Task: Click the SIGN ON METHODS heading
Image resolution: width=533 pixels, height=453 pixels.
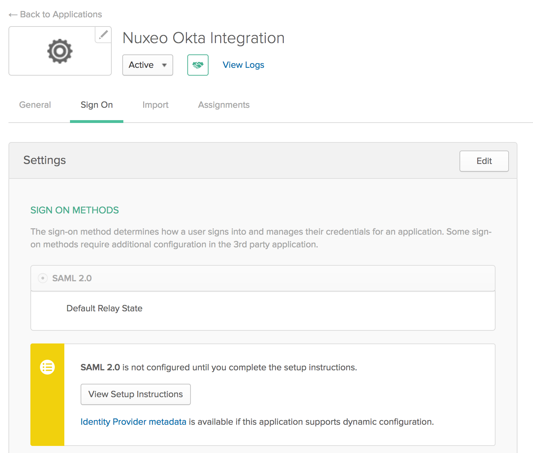Action: 75,210
